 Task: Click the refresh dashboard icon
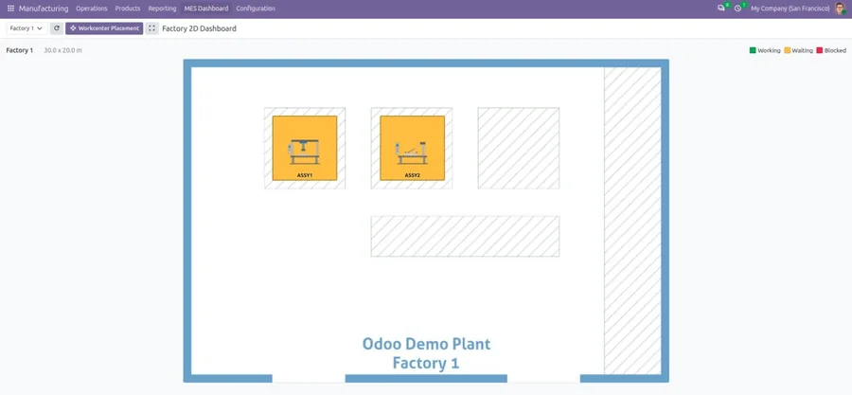click(57, 28)
